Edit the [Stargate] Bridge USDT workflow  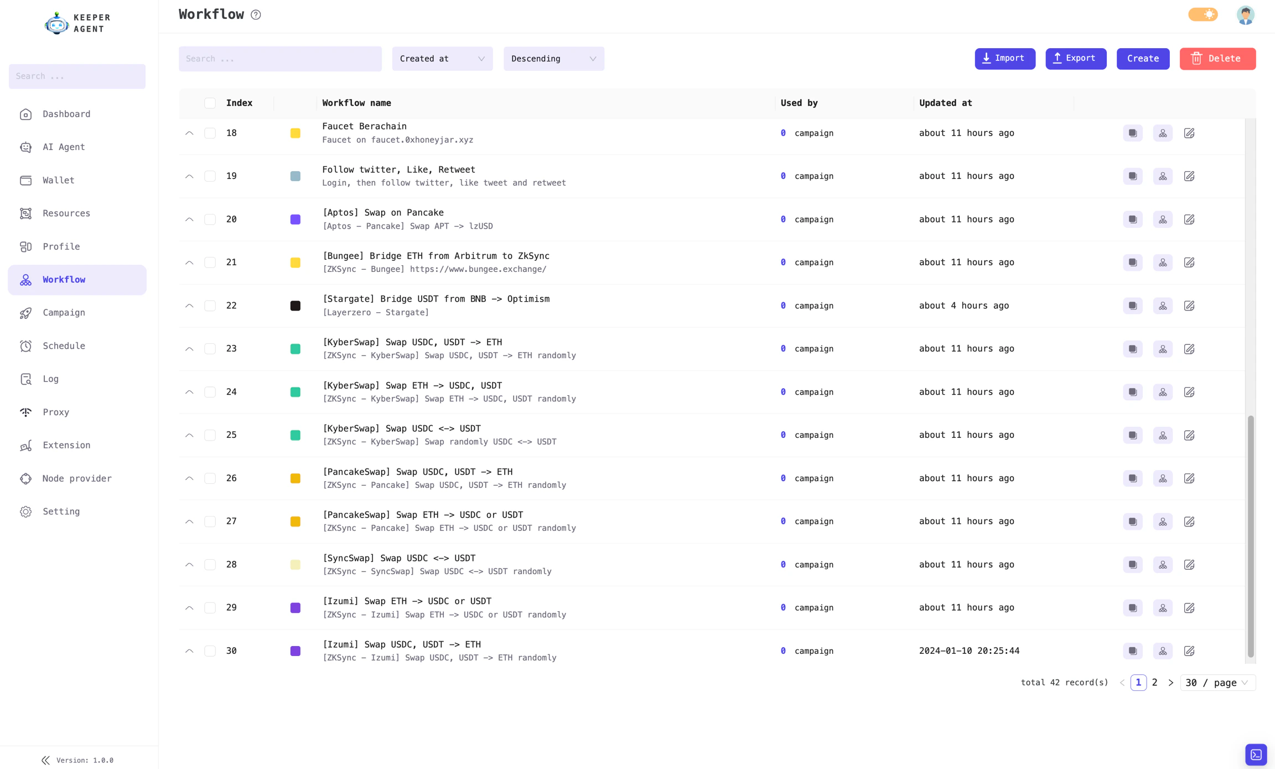click(1190, 305)
